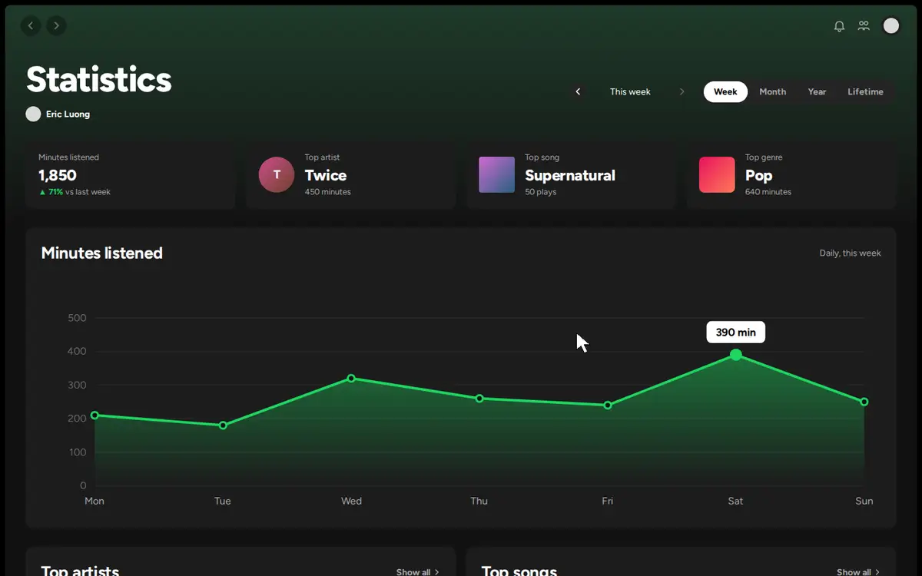This screenshot has width=922, height=576.
Task: Go to previous week with left chevron
Action: pyautogui.click(x=578, y=91)
